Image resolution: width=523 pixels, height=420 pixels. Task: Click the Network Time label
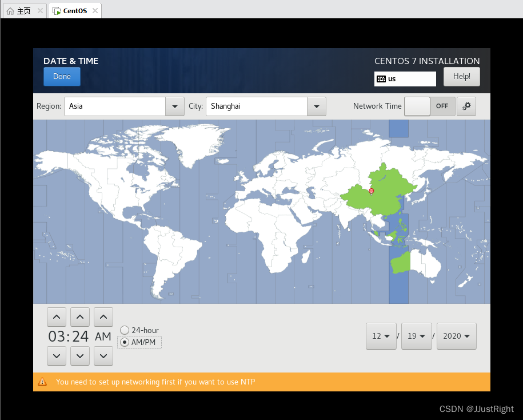pos(377,106)
